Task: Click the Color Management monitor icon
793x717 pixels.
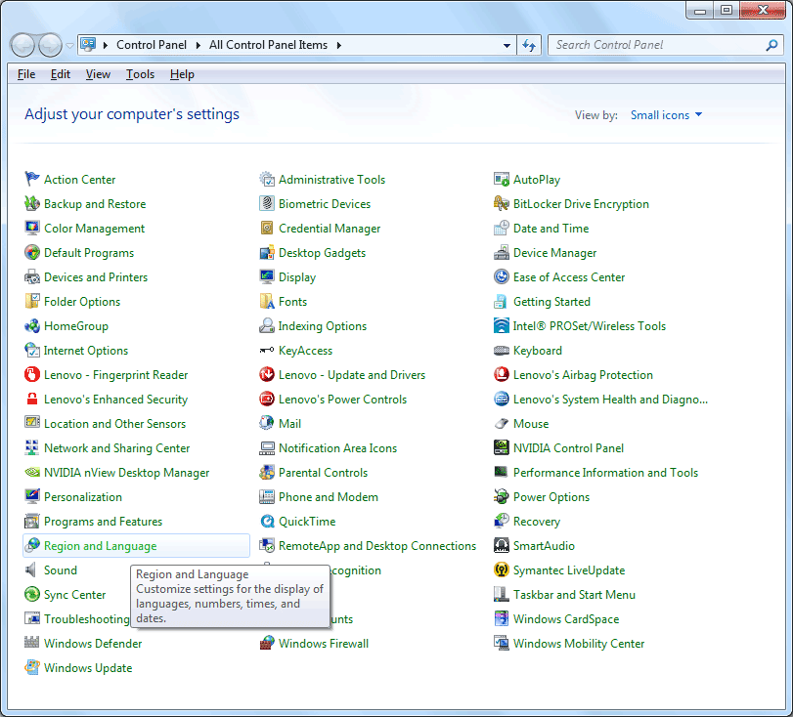Action: coord(32,228)
